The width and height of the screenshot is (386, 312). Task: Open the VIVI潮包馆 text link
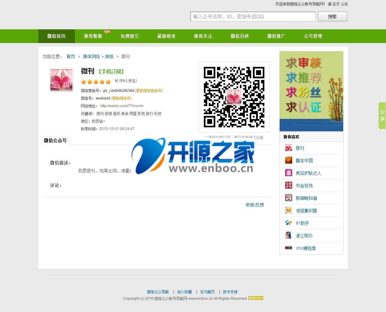point(306,248)
